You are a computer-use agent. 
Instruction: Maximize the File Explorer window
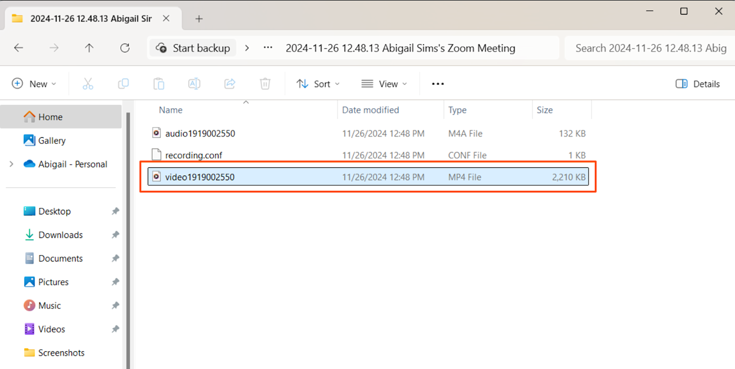coord(684,11)
